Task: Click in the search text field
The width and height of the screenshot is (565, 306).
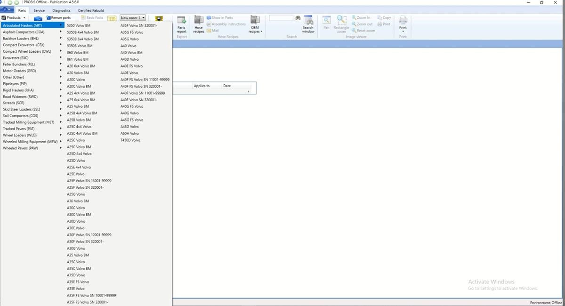Action: [281, 18]
